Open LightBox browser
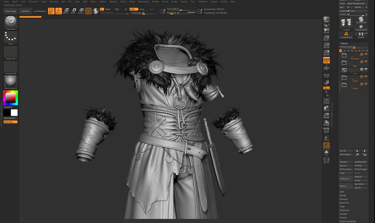The height and width of the screenshot is (223, 375). point(25,11)
